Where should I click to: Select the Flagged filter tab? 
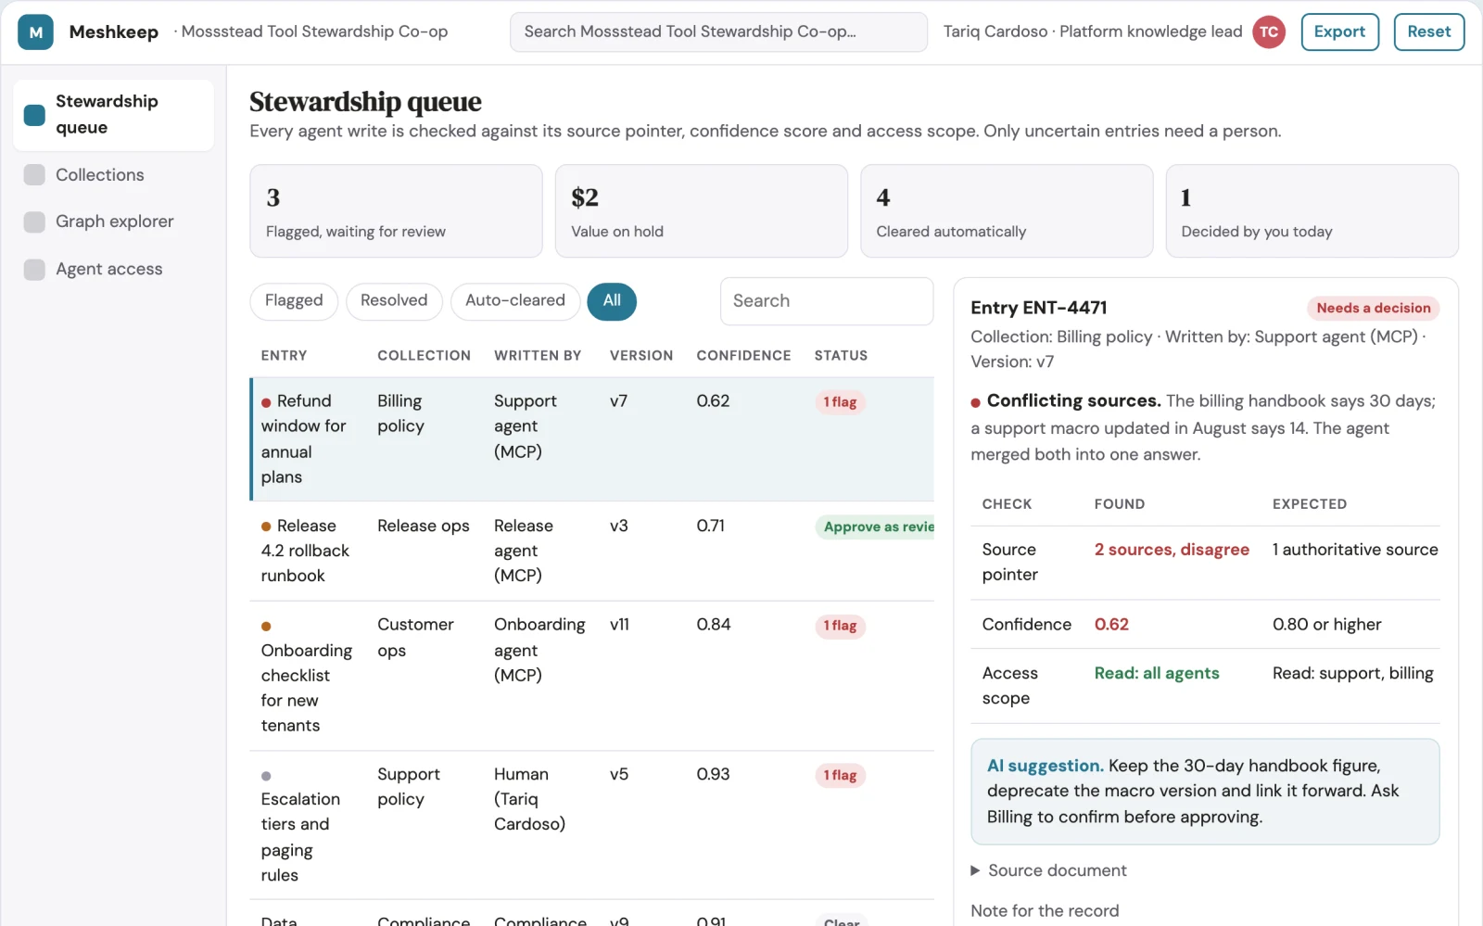(x=294, y=301)
